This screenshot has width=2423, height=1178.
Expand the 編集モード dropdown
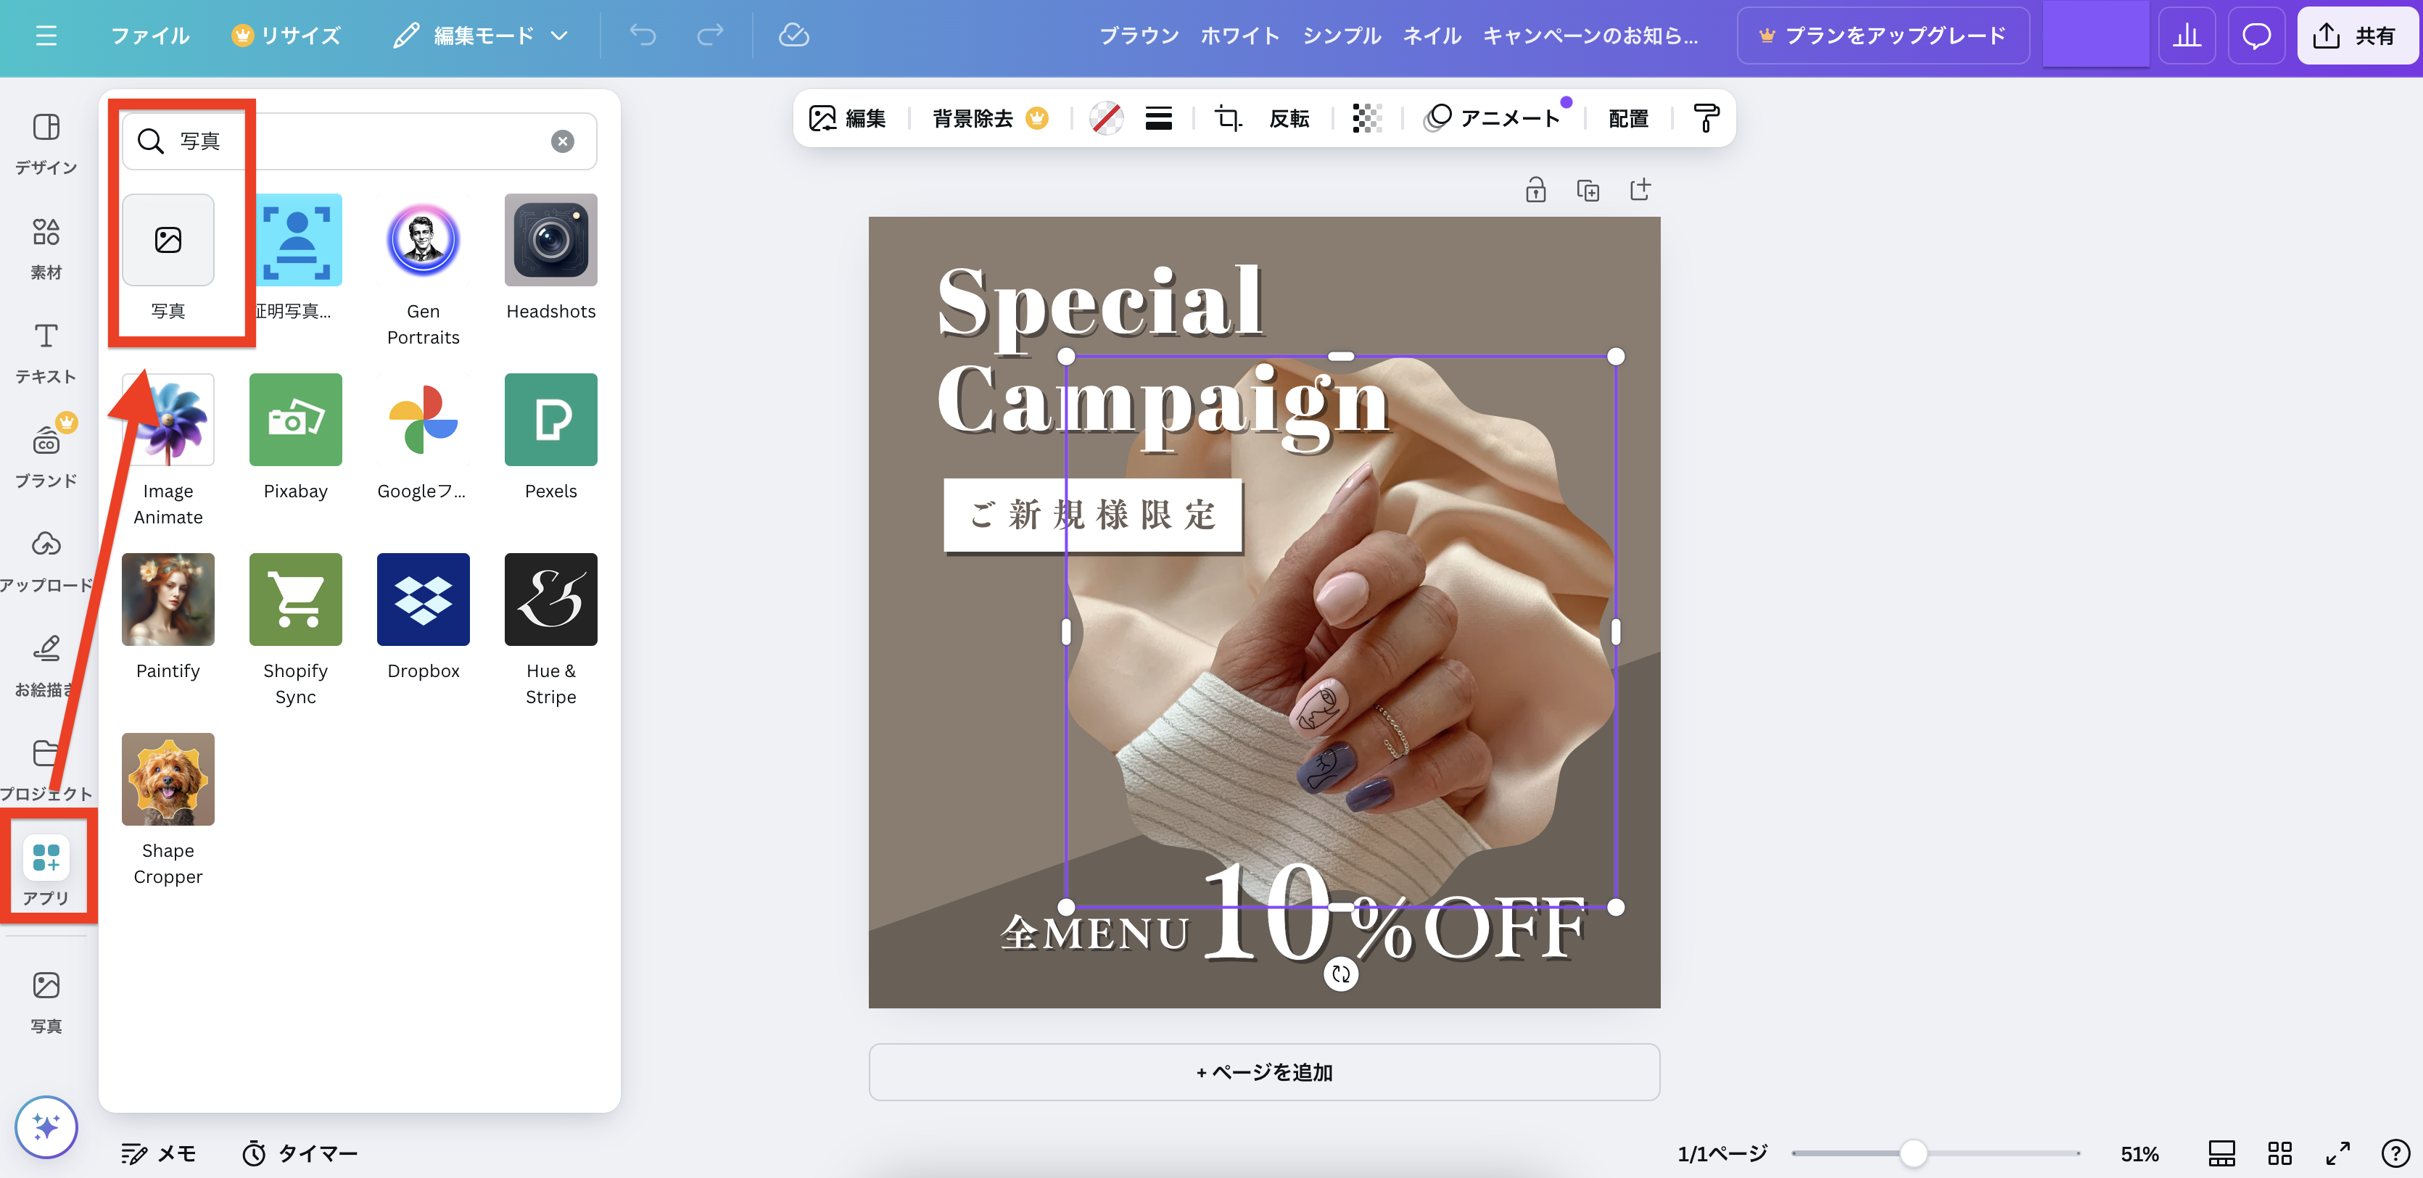[482, 36]
